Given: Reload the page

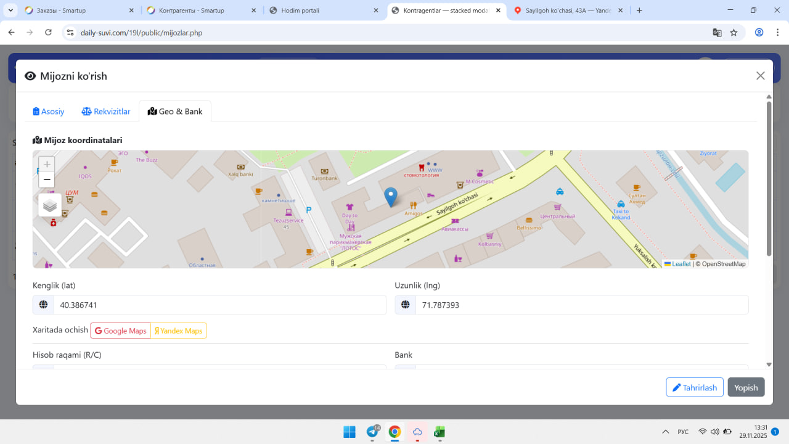Looking at the screenshot, I should pyautogui.click(x=49, y=33).
